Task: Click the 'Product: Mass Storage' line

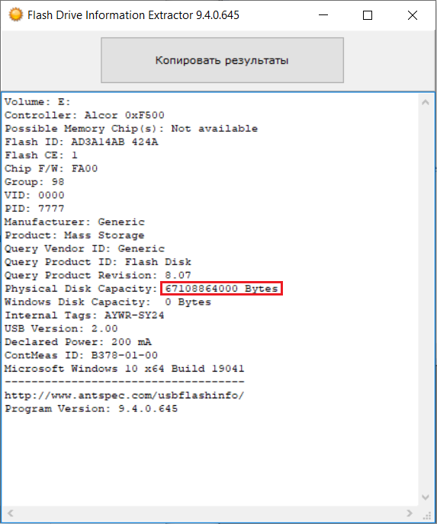Action: coord(75,235)
